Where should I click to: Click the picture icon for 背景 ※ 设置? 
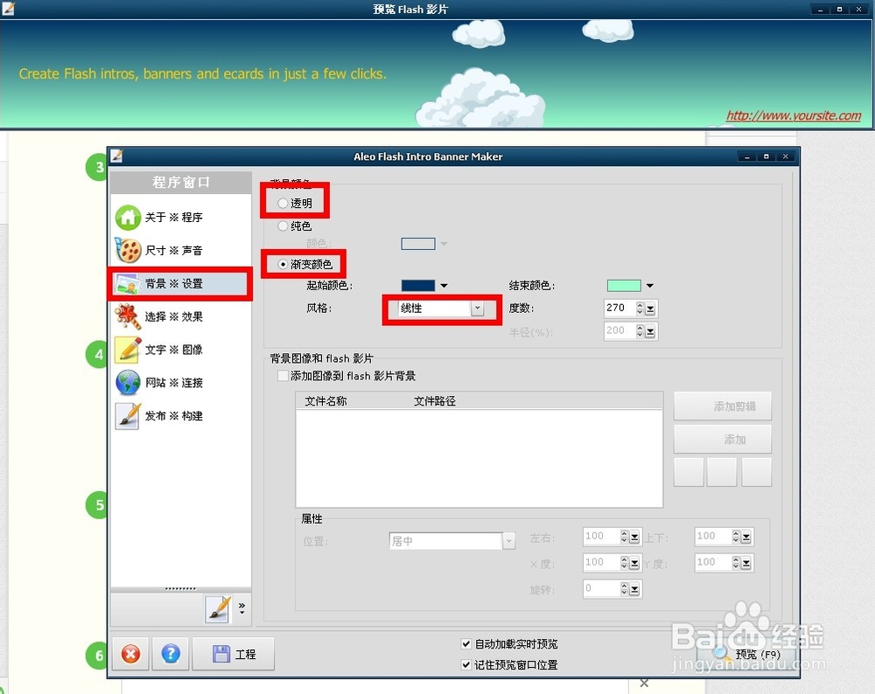click(x=128, y=284)
